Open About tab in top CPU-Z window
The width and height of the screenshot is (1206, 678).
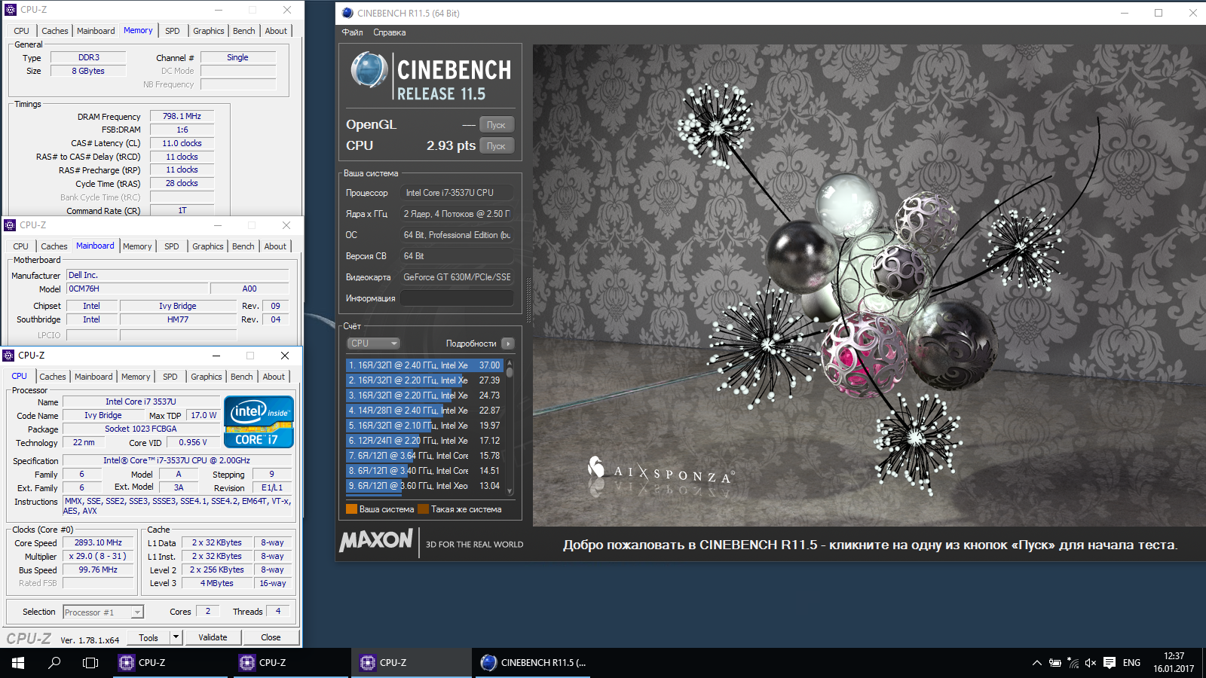tap(276, 31)
